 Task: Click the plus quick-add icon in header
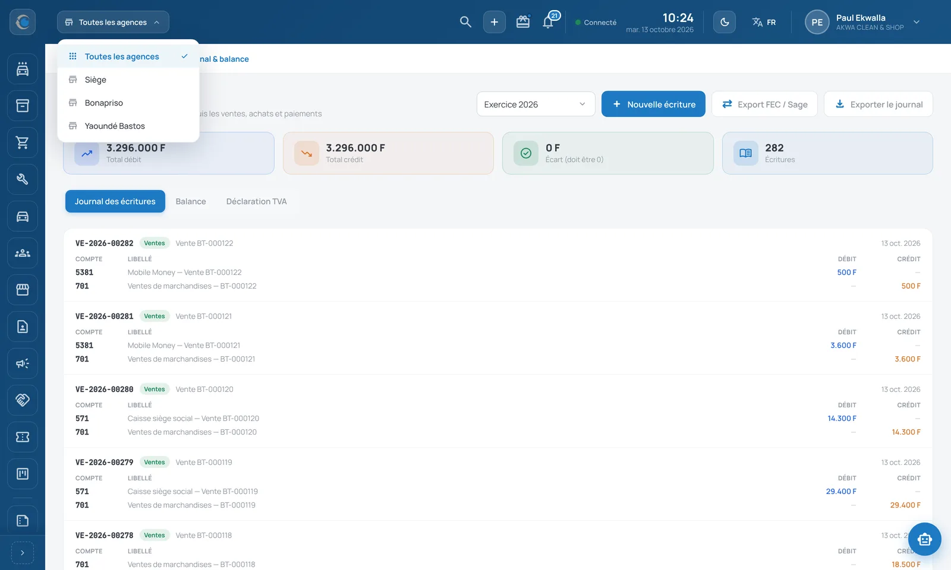point(494,22)
